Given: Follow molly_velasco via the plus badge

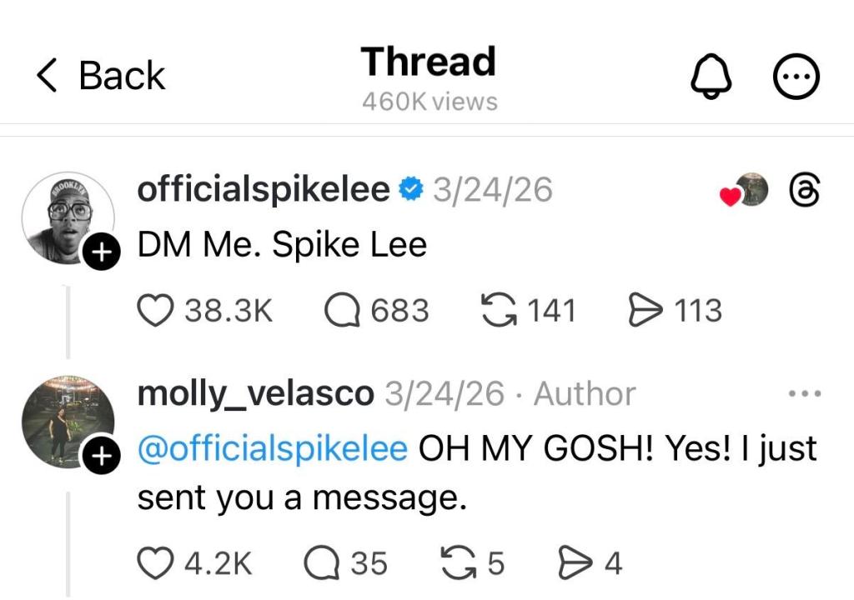Looking at the screenshot, I should pos(99,453).
